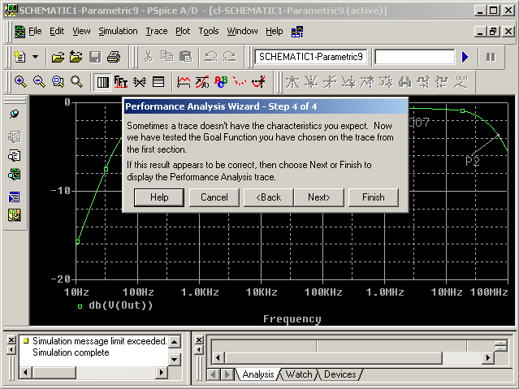Open the Simulation menu

118,31
